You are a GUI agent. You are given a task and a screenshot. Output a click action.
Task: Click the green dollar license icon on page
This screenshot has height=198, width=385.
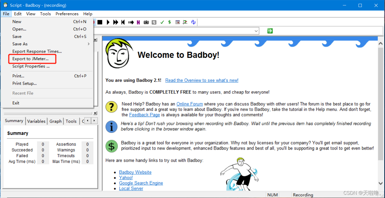pyautogui.click(x=111, y=146)
